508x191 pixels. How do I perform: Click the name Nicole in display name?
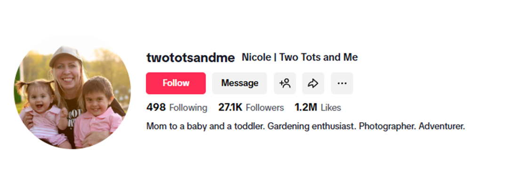click(x=256, y=58)
